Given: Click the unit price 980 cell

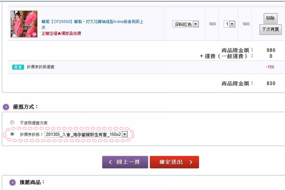Looking at the screenshot, I should (x=212, y=24).
